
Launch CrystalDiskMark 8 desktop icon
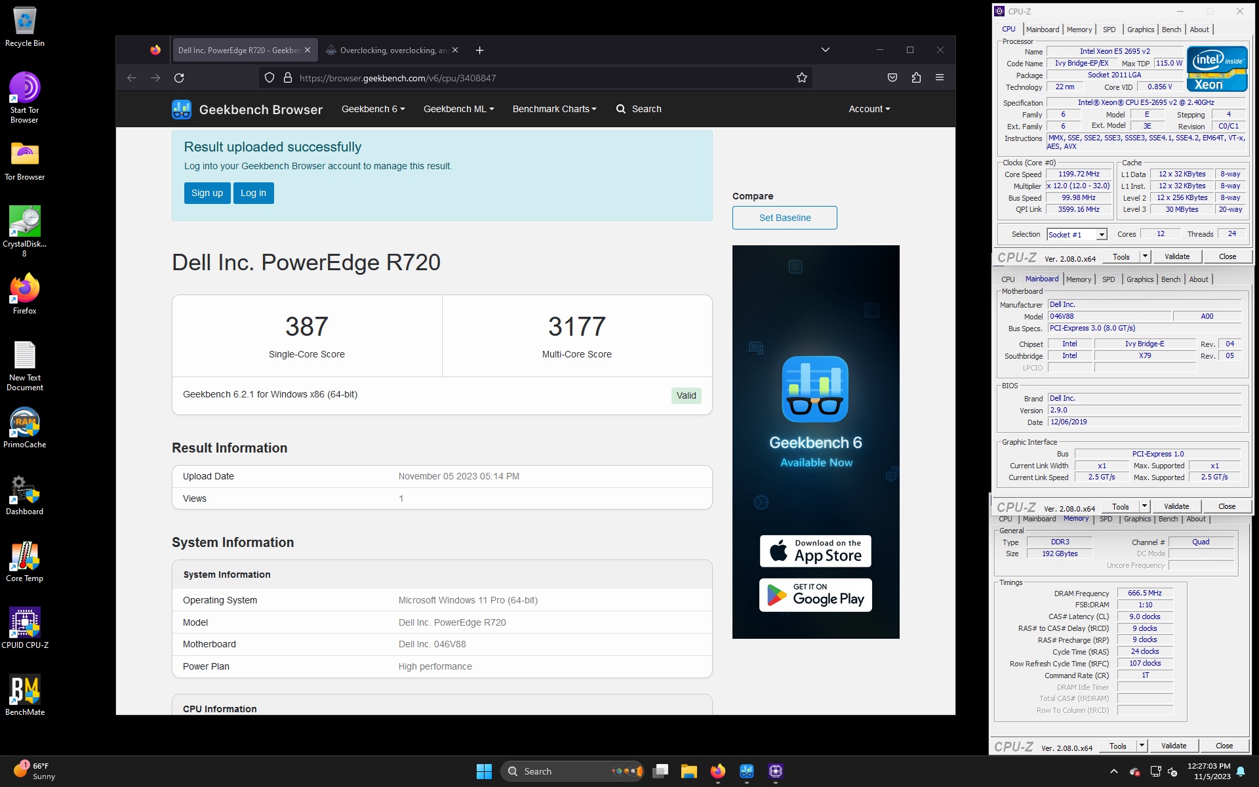click(25, 232)
